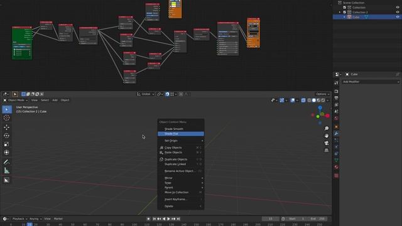Switch perspective/orthographic with grid icon
402x226 pixels.
pyautogui.click(x=327, y=151)
